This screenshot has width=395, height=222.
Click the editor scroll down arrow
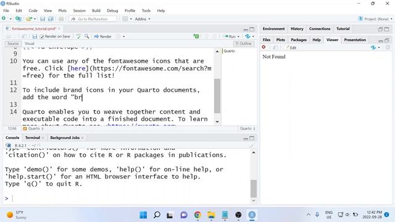pos(217,122)
